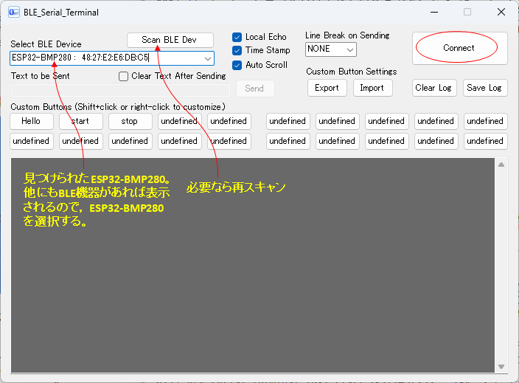Viewport: 519px width, 383px height.
Task: Expand the Select BLE Device dropdown
Action: (x=207, y=58)
